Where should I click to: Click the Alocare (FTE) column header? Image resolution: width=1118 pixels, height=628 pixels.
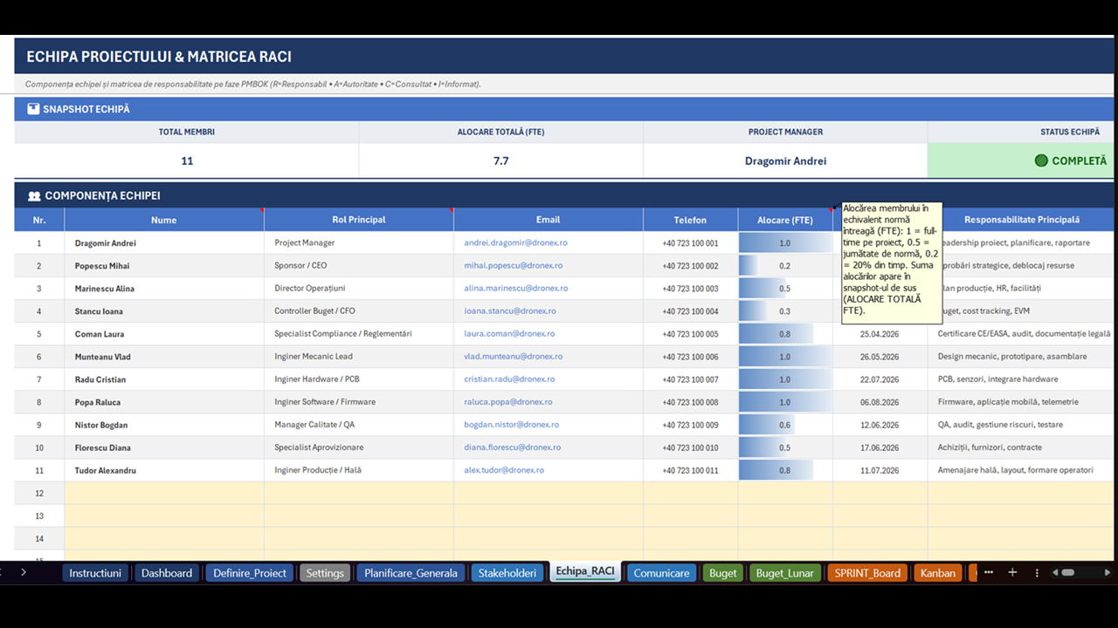point(785,220)
